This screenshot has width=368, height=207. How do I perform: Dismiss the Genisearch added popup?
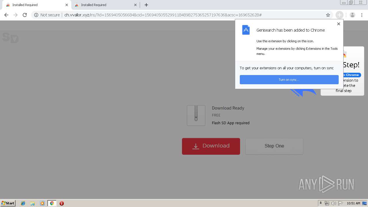tap(339, 24)
